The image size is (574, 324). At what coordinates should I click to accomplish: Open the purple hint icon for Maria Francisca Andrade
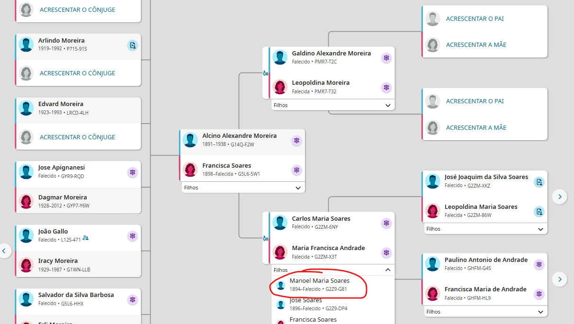[x=386, y=253]
